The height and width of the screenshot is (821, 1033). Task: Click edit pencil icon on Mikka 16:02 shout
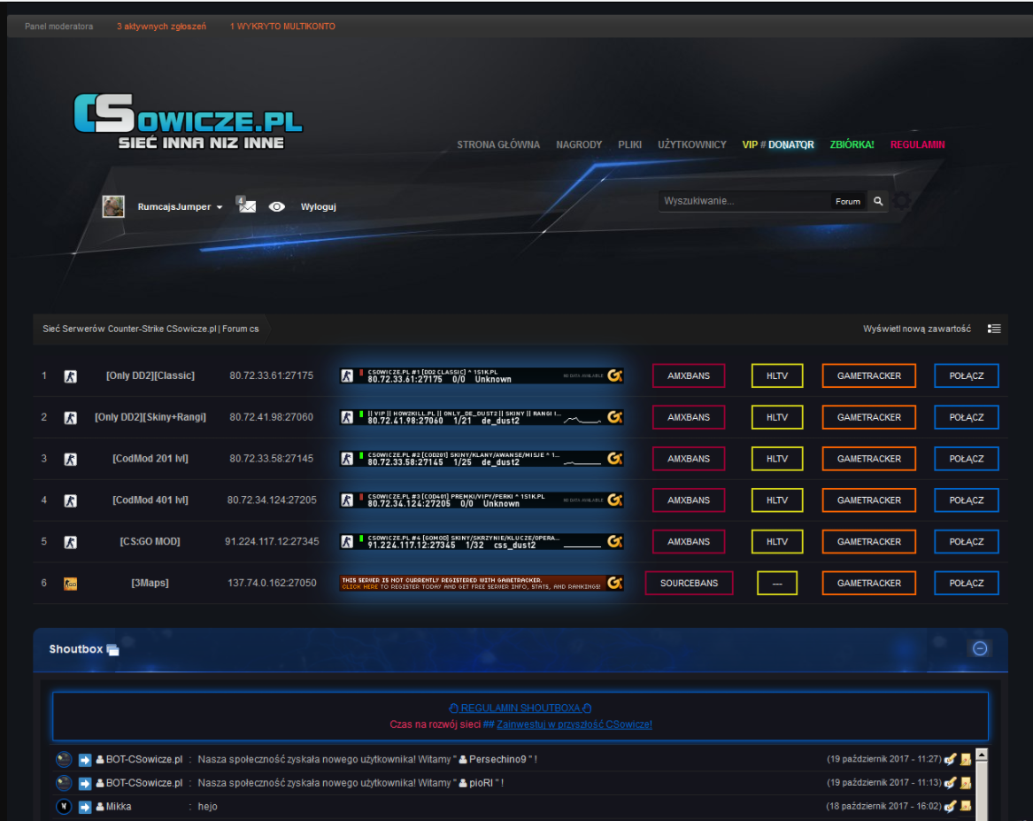click(x=950, y=807)
